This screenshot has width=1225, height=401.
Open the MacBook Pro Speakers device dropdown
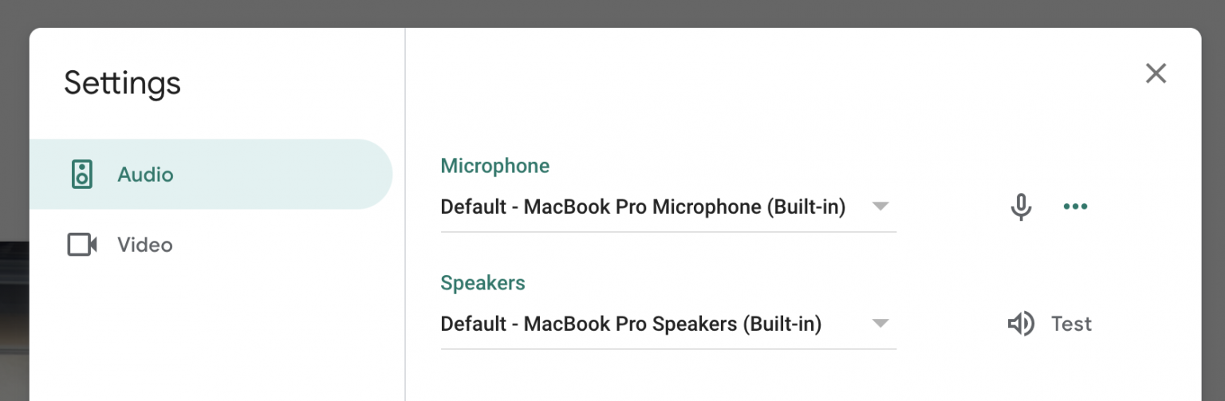631,324
